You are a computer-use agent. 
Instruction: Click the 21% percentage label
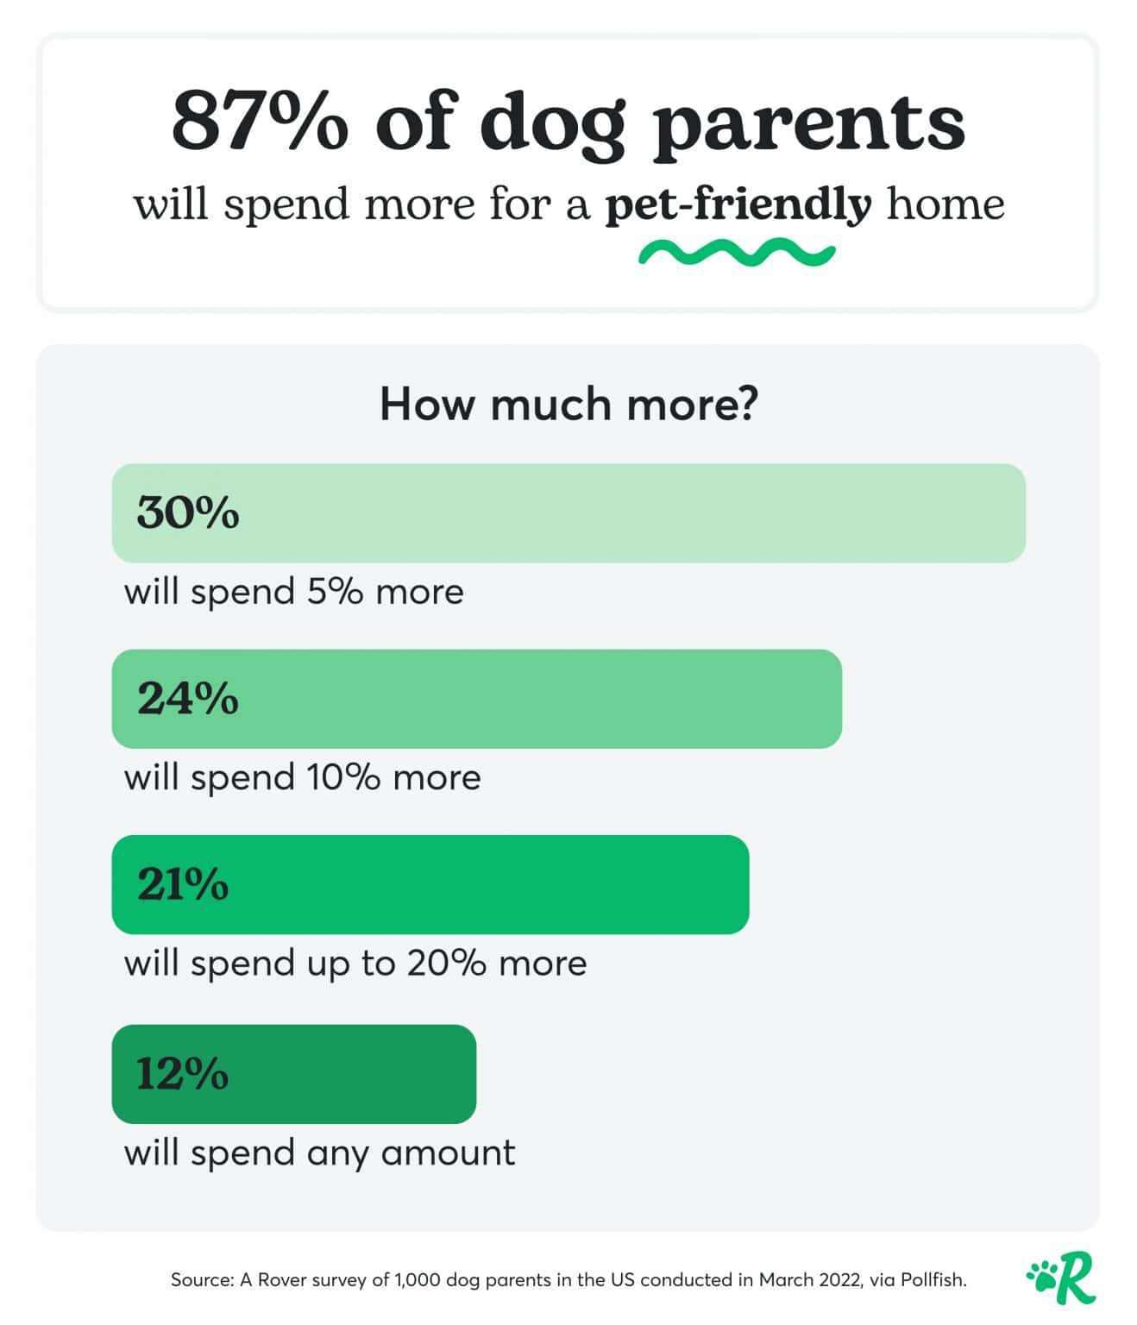pos(183,884)
